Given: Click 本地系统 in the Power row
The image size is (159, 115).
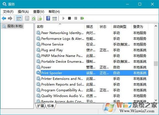Looking at the screenshot, I should 140,67.
